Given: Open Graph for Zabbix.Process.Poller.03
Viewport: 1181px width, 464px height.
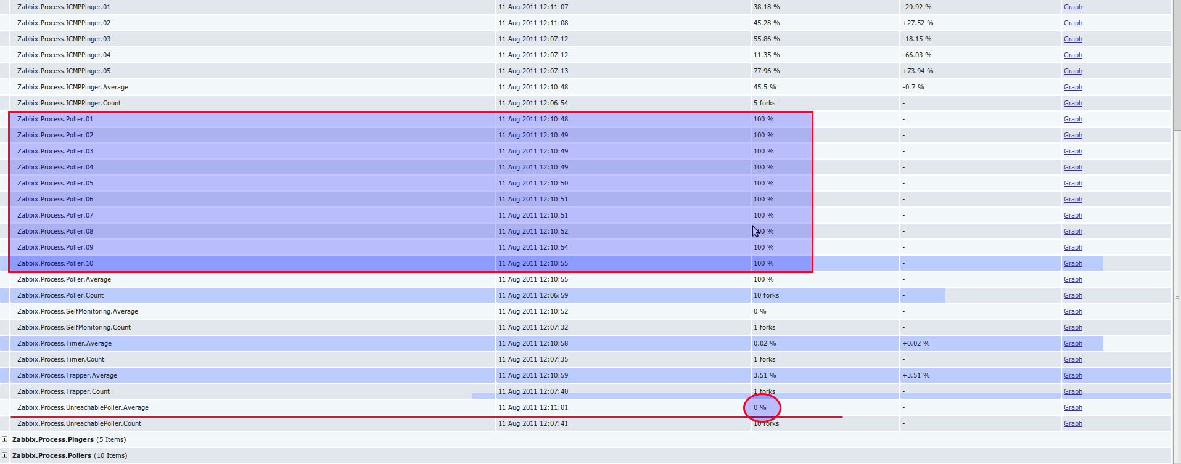Looking at the screenshot, I should tap(1072, 151).
